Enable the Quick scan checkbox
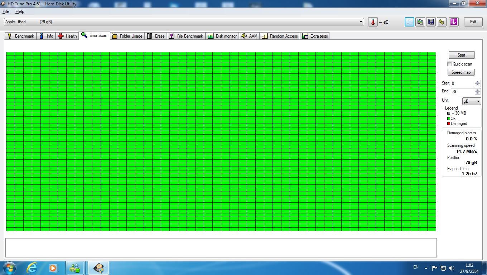The width and height of the screenshot is (487, 275). click(449, 64)
